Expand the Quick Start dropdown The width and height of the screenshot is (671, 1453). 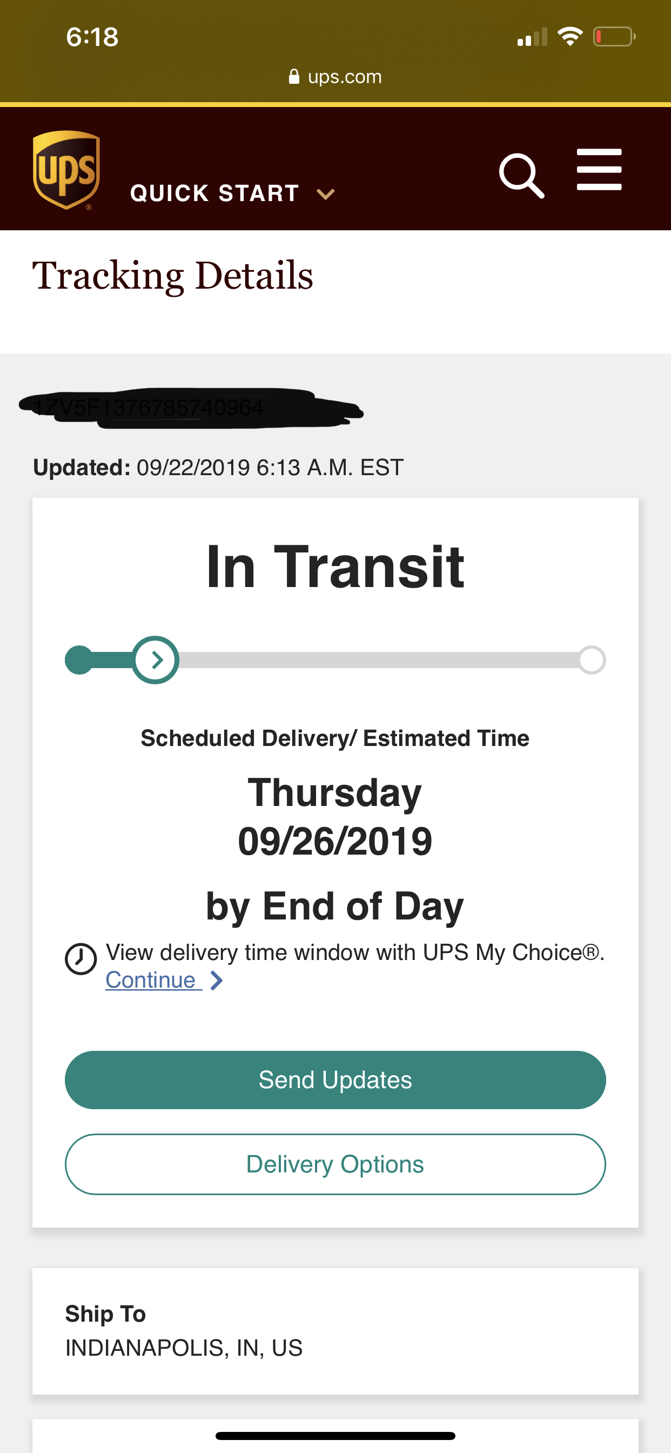232,194
